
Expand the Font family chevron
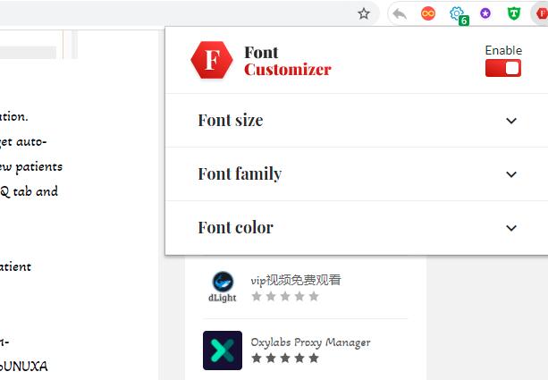tap(511, 174)
